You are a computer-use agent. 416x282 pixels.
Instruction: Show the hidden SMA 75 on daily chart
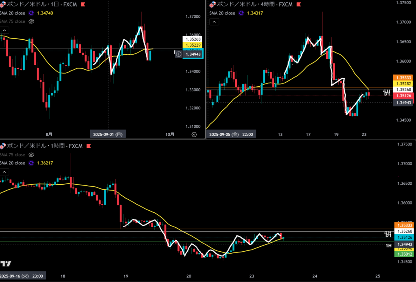click(x=31, y=21)
